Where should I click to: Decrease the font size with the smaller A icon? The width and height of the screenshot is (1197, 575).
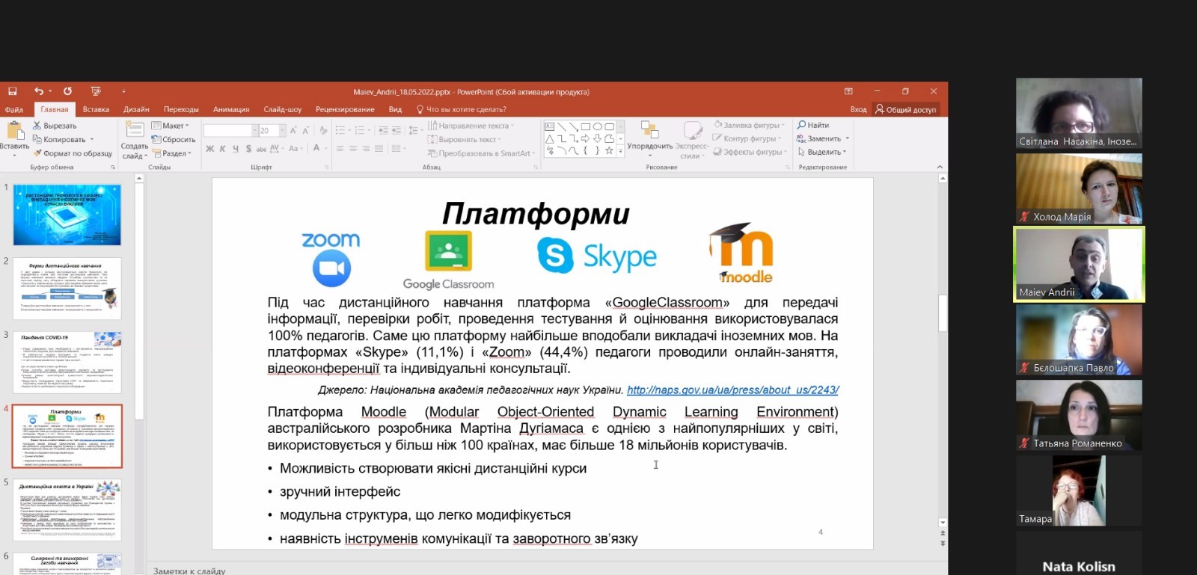click(304, 130)
